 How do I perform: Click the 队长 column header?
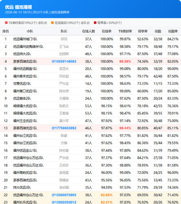click(64, 31)
